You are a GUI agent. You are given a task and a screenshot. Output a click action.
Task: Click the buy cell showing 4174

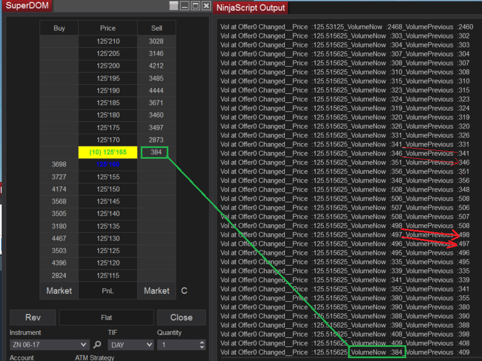pos(59,189)
